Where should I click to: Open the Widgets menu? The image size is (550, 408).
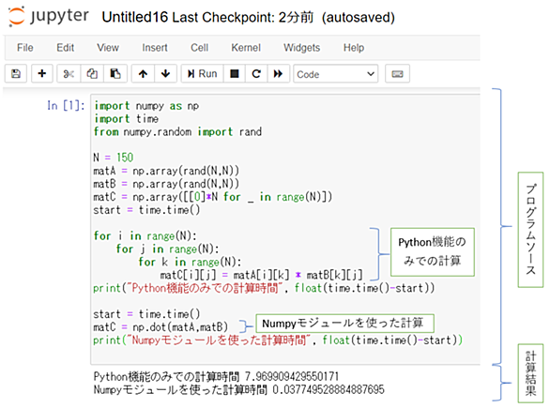pos(302,48)
